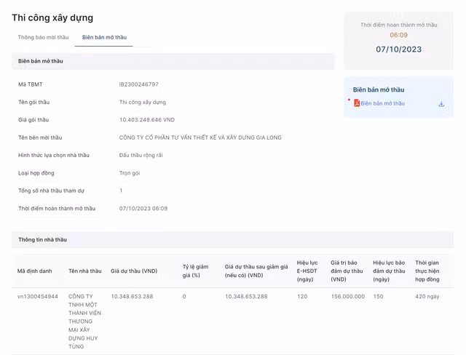This screenshot has width=466, height=355.
Task: Click the package price 10.403.248.646 VND
Action: 146,120
